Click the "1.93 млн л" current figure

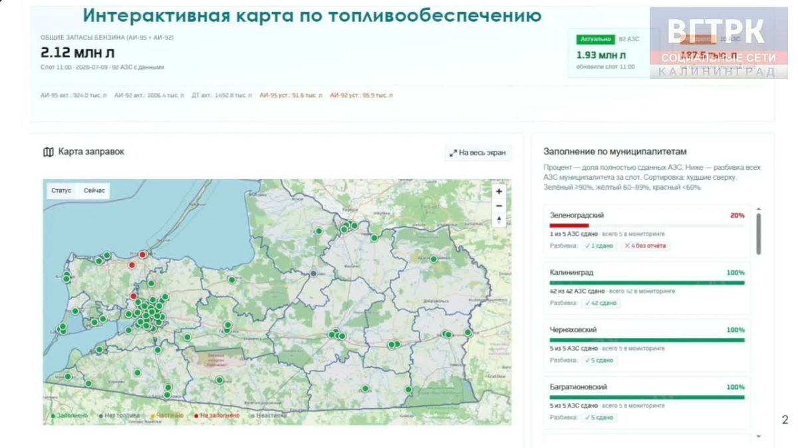coord(601,54)
